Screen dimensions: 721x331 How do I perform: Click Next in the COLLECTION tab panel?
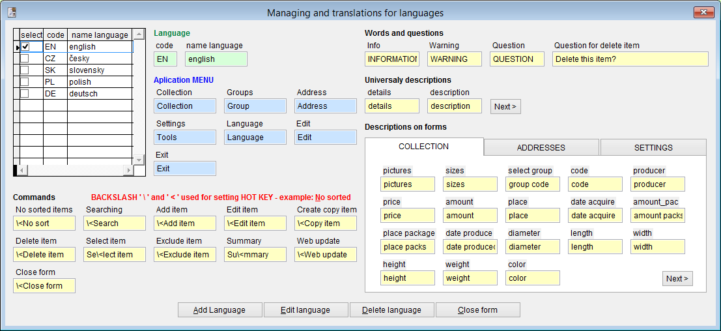(x=677, y=279)
